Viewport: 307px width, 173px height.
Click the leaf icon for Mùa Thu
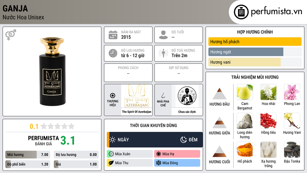point(111,163)
